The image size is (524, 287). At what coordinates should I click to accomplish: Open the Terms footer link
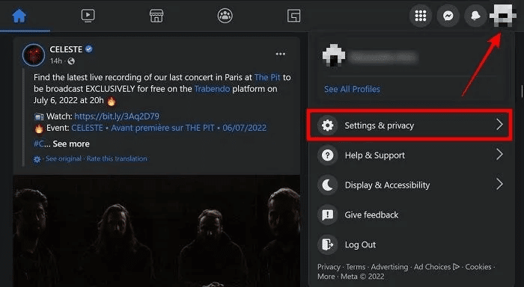pyautogui.click(x=356, y=267)
